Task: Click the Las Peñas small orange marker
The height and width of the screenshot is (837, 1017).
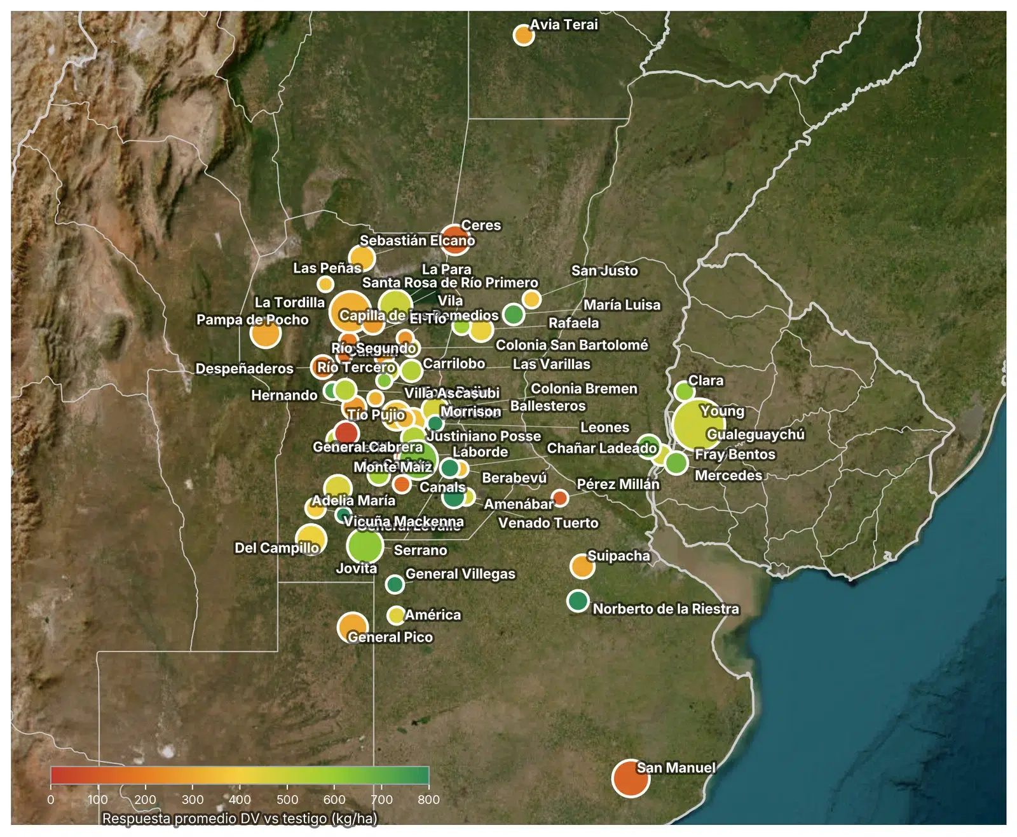Action: (325, 284)
